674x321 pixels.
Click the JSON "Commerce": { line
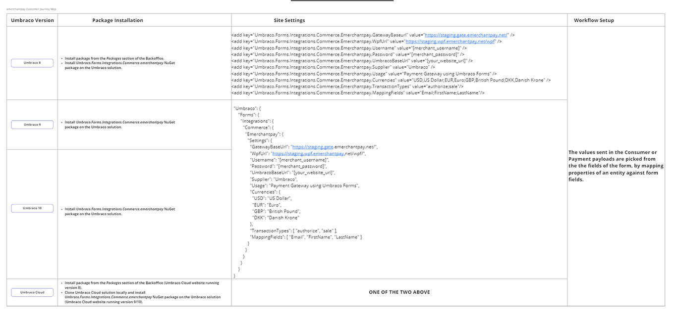coord(259,128)
